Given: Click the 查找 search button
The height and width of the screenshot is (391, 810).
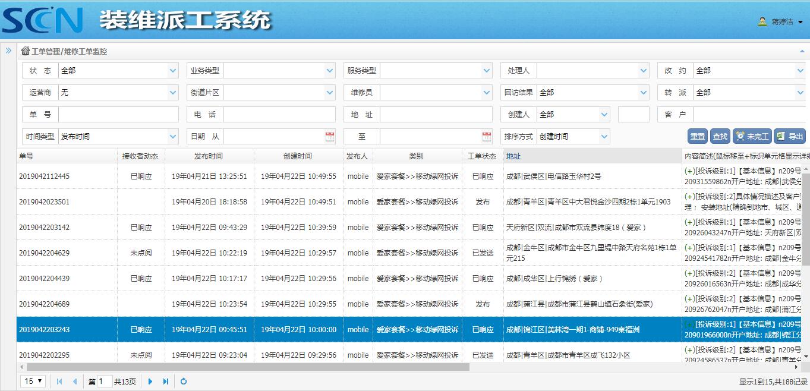Looking at the screenshot, I should 720,137.
